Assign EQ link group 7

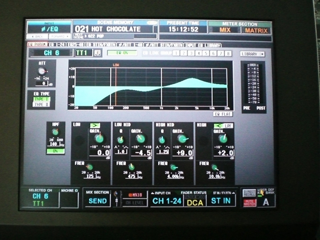221,54
